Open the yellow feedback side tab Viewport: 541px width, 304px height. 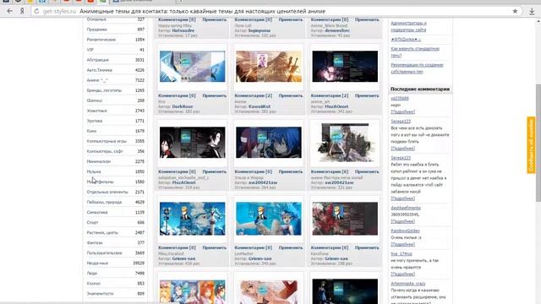531,145
